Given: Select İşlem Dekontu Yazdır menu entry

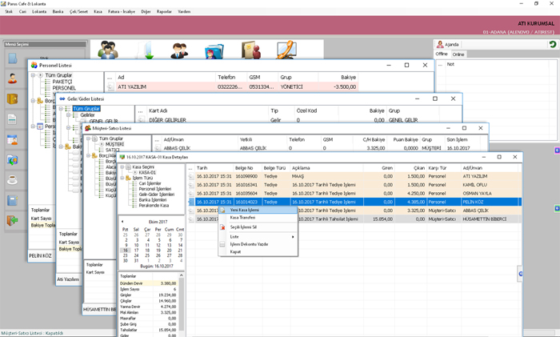Looking at the screenshot, I should pyautogui.click(x=249, y=244).
